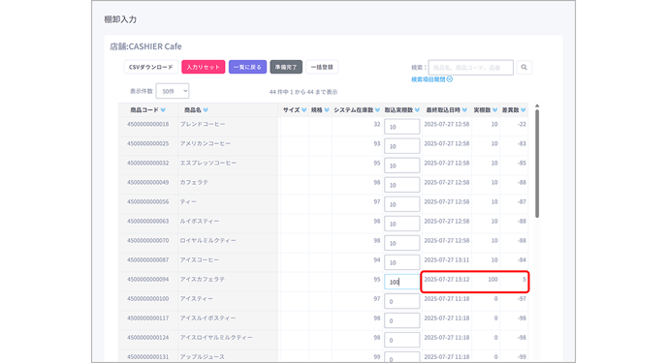Image resolution: width=667 pixels, height=363 pixels.
Task: Sort by システム在庫数 column arrow
Action: click(x=377, y=110)
